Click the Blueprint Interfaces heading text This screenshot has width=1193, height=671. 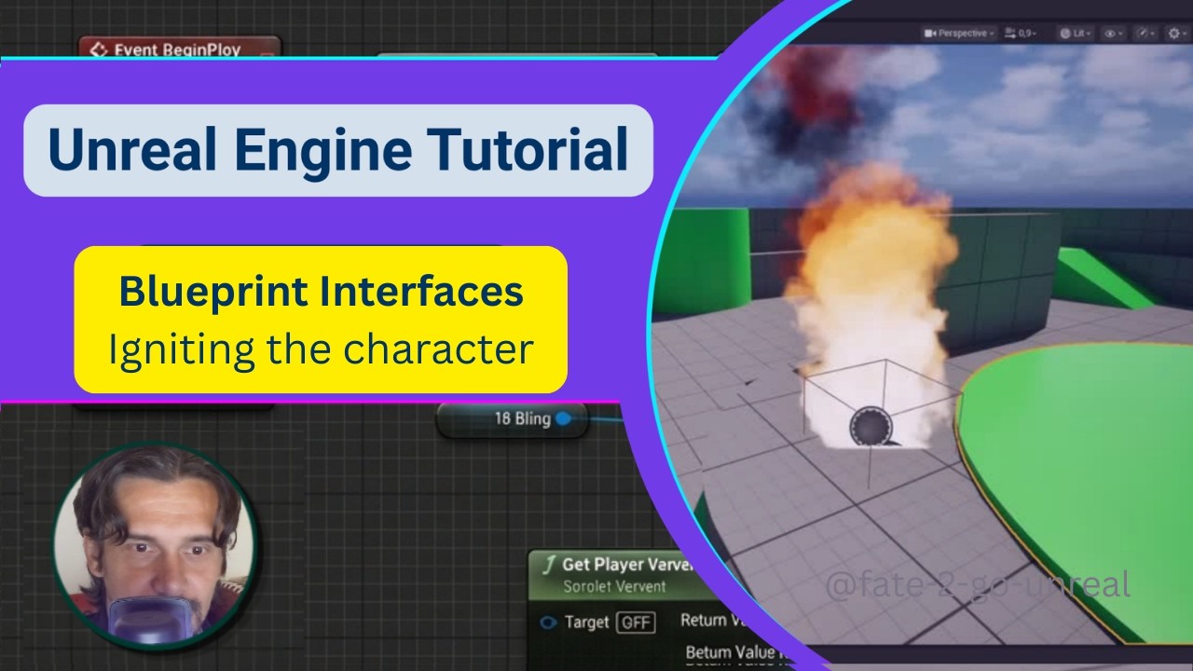tap(321, 292)
